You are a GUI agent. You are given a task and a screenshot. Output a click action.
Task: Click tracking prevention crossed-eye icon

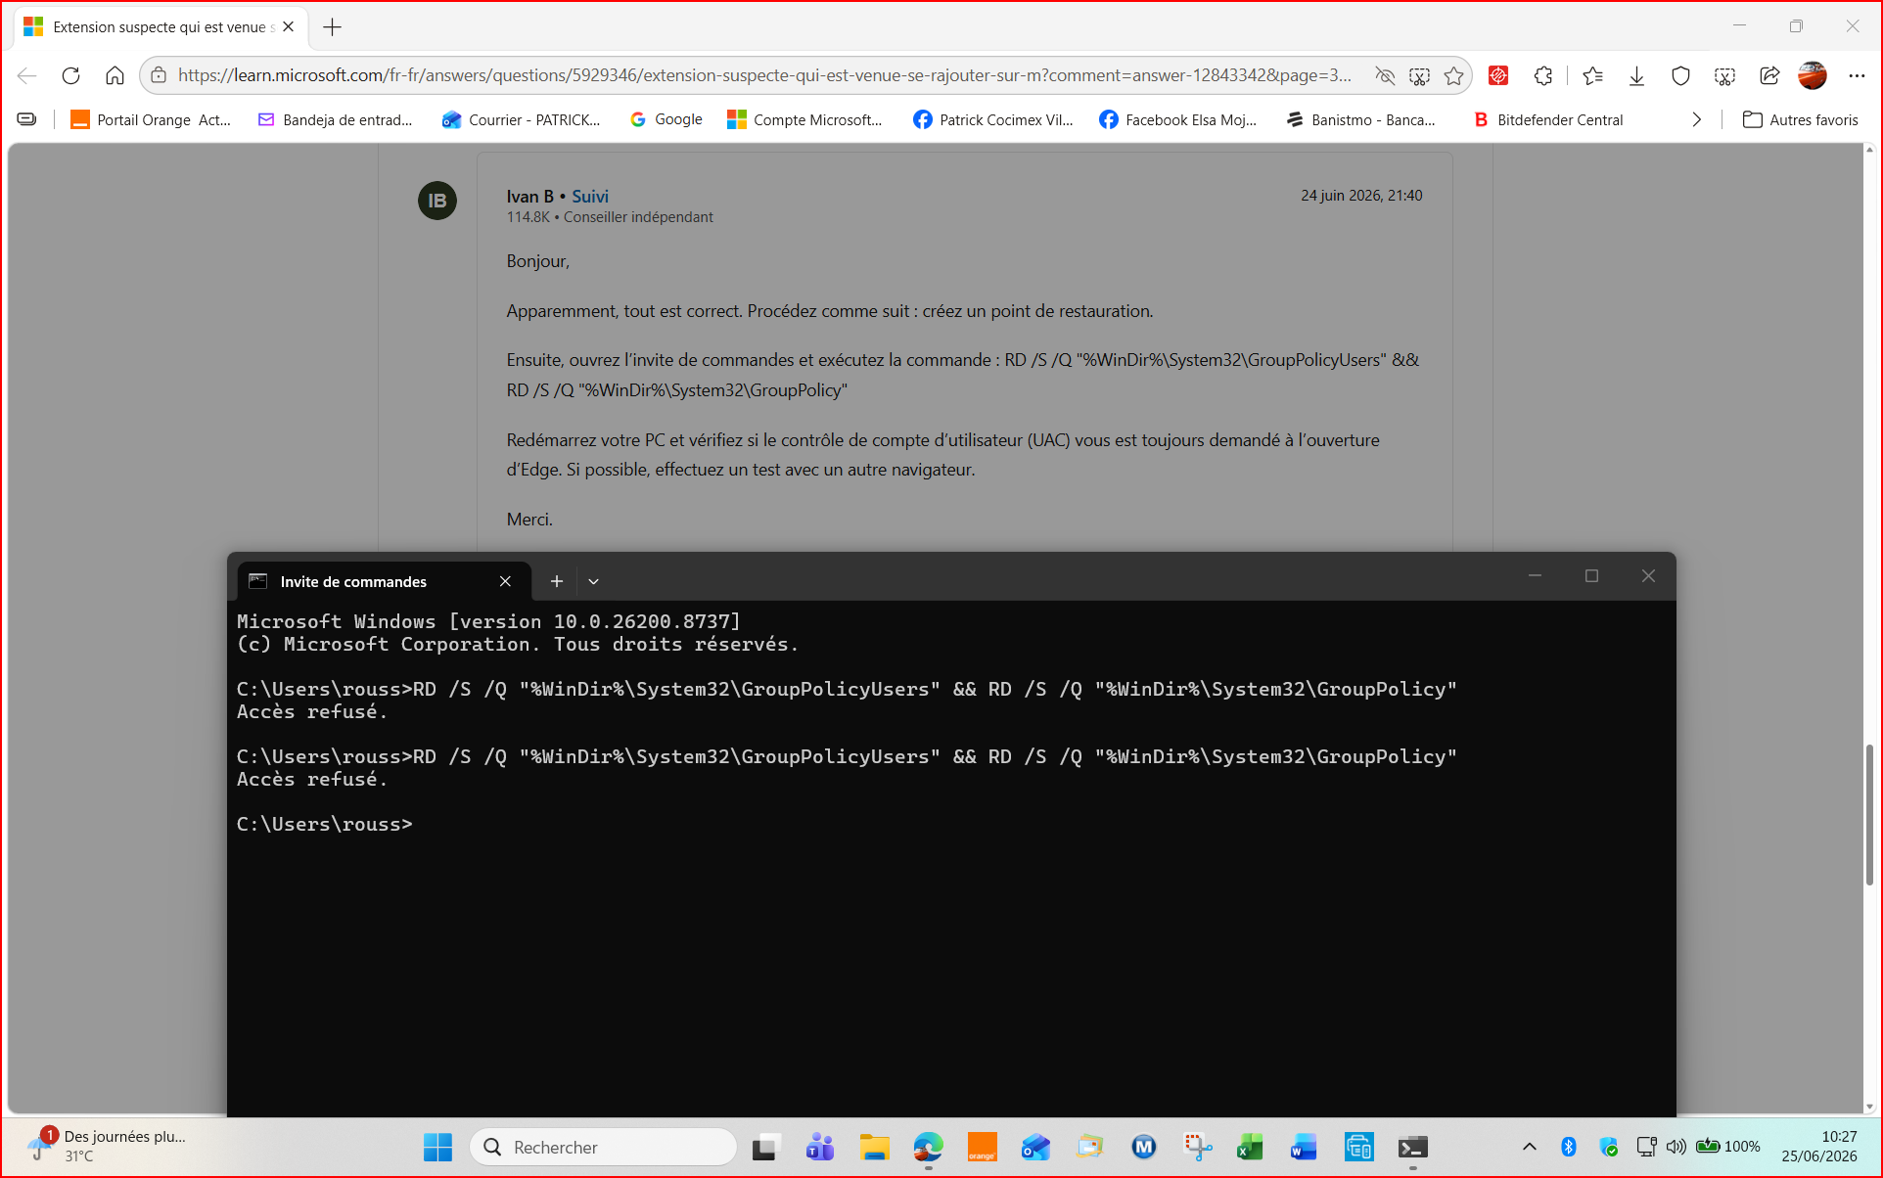point(1385,75)
